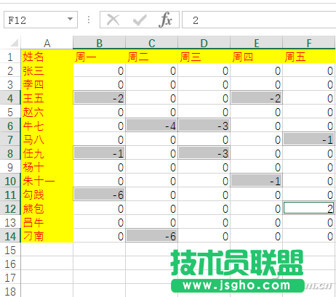The width and height of the screenshot is (336, 297).
Task: Click the 周三 header cell
Action: (204, 57)
